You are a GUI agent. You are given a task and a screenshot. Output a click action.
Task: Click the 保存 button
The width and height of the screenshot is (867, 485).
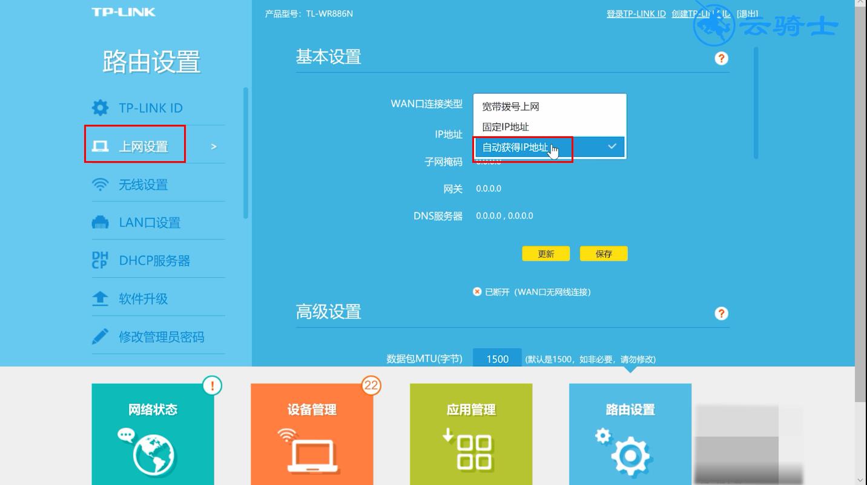(x=604, y=254)
